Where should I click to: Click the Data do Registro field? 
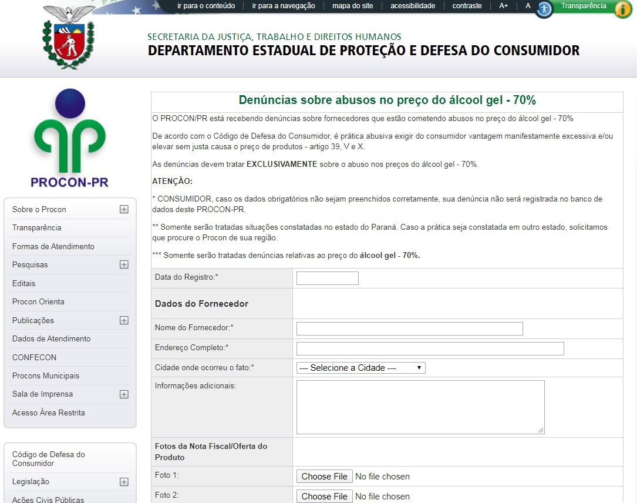tap(327, 279)
